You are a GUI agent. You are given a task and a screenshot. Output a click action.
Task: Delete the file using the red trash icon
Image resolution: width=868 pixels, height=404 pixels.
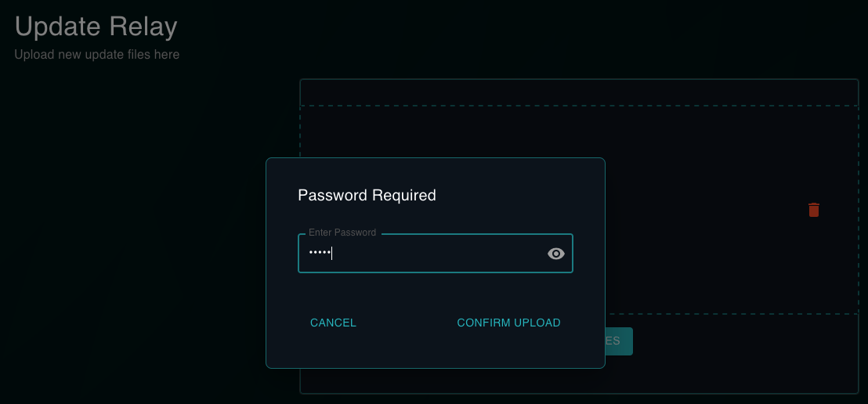(814, 210)
